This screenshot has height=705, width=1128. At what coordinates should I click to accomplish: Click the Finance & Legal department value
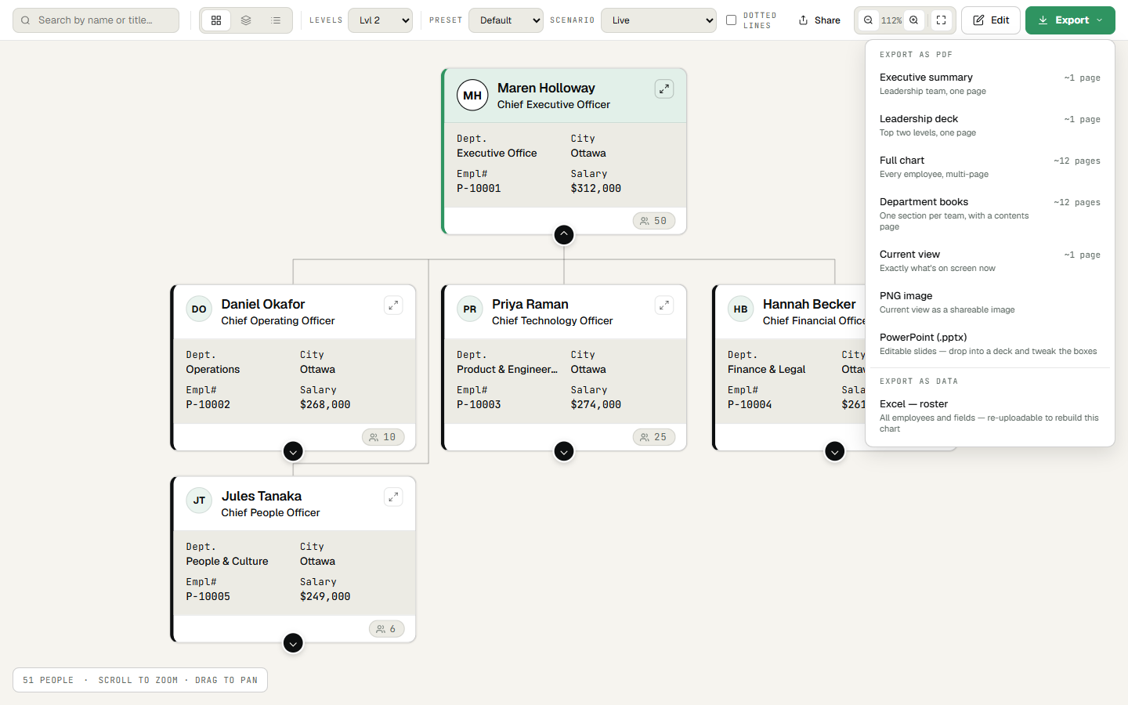[x=767, y=370]
